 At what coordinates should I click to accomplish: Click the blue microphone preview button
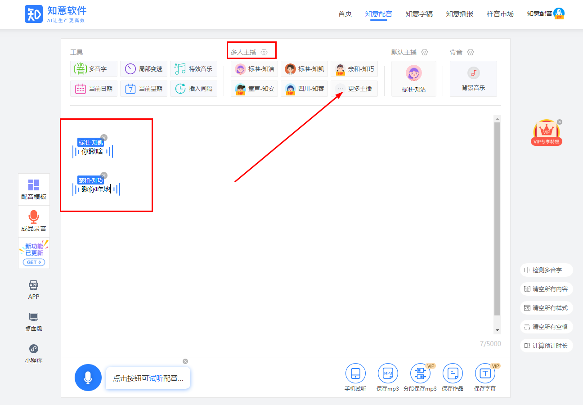point(88,378)
